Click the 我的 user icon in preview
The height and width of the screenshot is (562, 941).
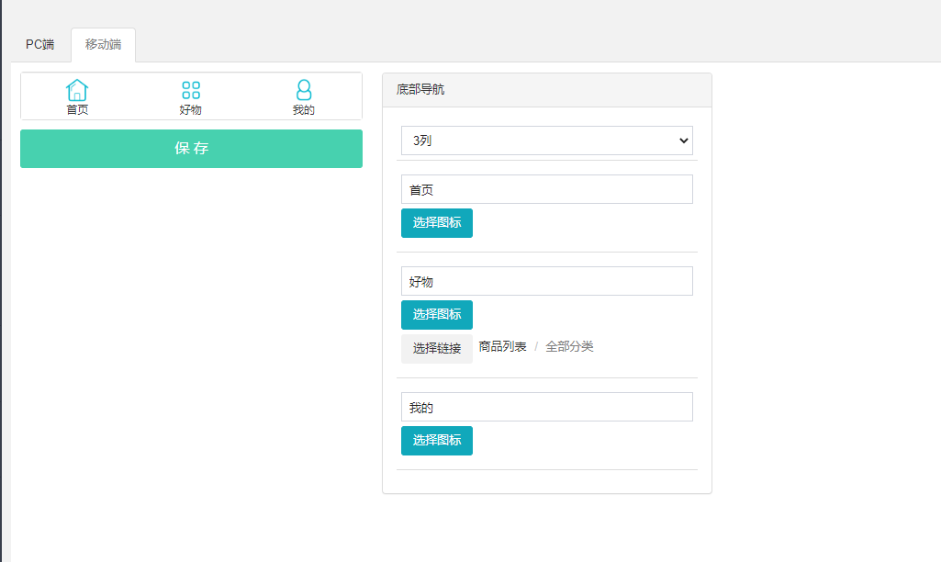coord(304,90)
